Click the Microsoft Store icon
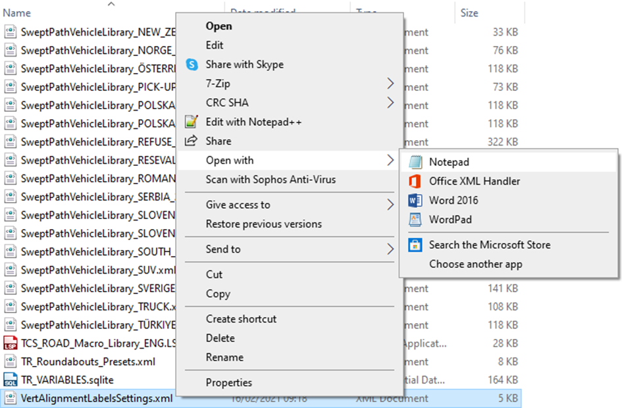This screenshot has width=622, height=408. point(415,245)
